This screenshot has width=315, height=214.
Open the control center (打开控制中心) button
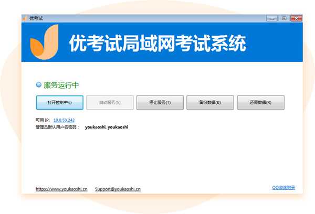(x=60, y=103)
